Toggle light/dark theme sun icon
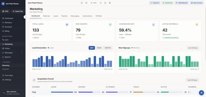Image resolution: width=206 pixels, height=97 pixels. 101,3
